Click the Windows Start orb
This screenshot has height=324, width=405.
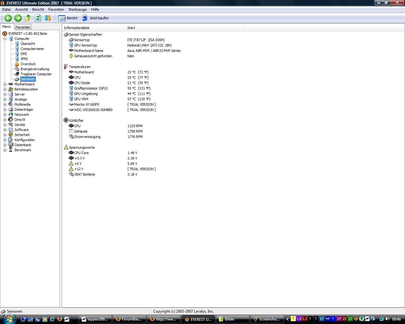tap(9, 319)
